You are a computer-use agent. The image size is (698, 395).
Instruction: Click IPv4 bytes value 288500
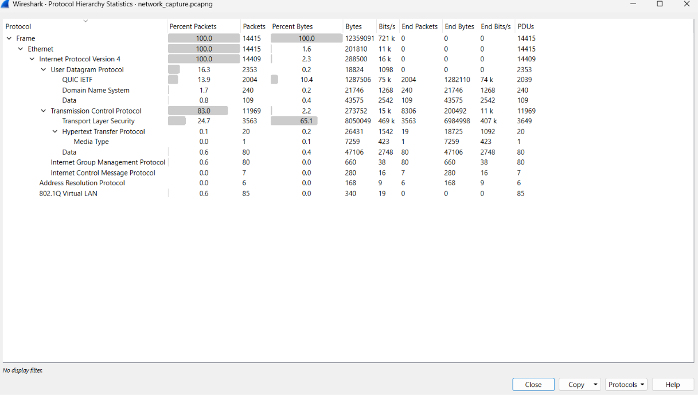coord(356,59)
